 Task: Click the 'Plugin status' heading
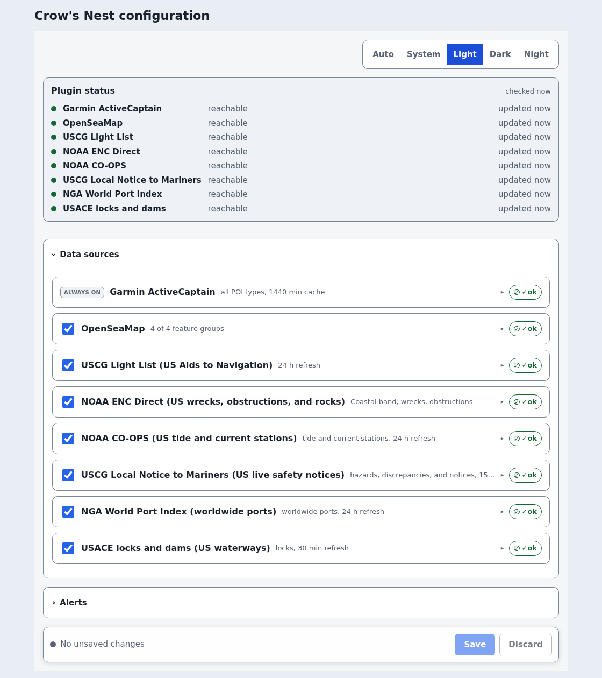click(83, 91)
